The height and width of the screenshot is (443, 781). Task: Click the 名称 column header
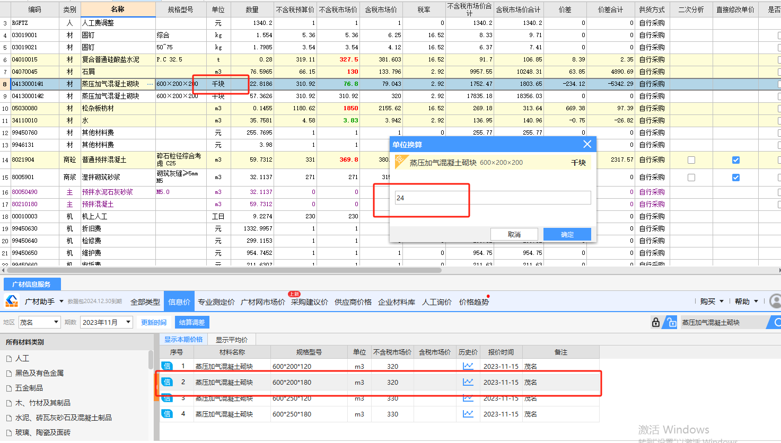tap(118, 9)
